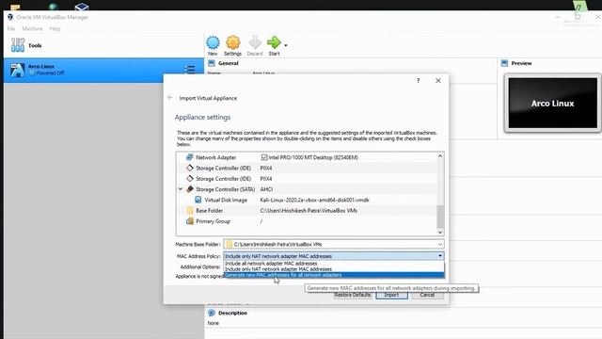602x339 pixels.
Task: Select the Primary Group row icon
Action: coord(190,221)
